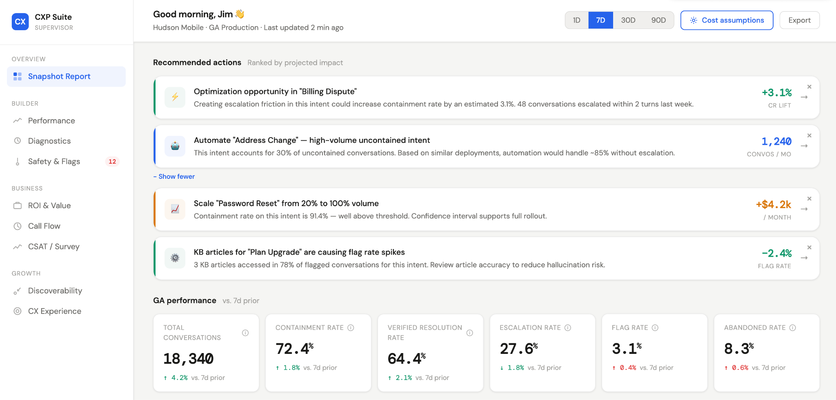Open the Billing Dispute recommendation details arrow
Image resolution: width=836 pixels, height=400 pixels.
pyautogui.click(x=804, y=98)
